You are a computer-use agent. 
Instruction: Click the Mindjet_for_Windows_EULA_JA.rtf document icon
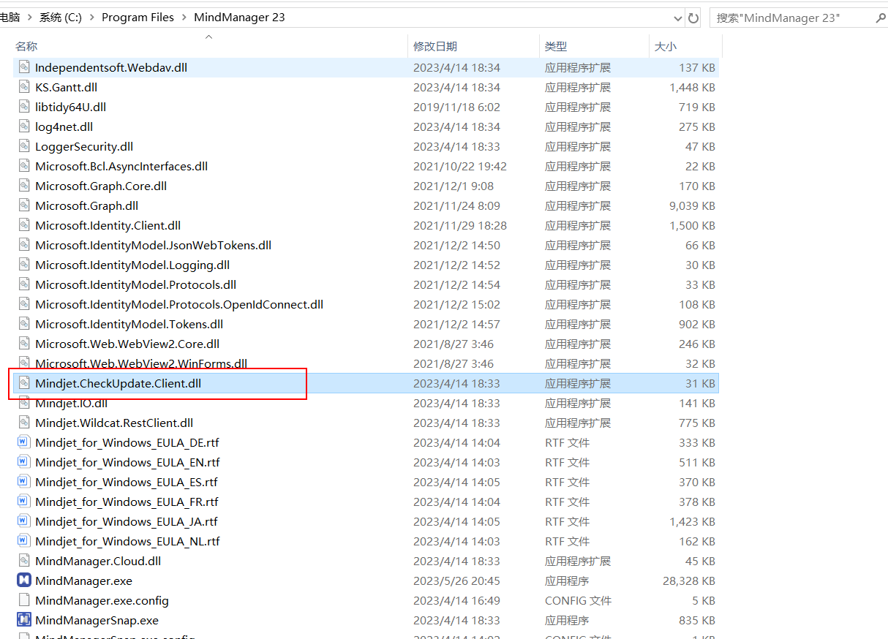[24, 521]
